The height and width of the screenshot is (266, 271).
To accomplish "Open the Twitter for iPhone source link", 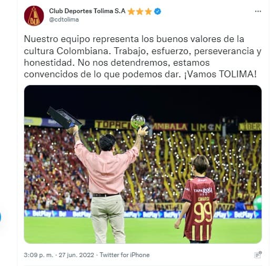I will point(125,255).
